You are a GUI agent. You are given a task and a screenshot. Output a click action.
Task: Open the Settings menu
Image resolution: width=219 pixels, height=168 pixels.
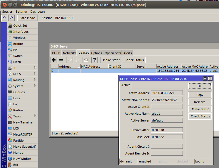click(22, 12)
